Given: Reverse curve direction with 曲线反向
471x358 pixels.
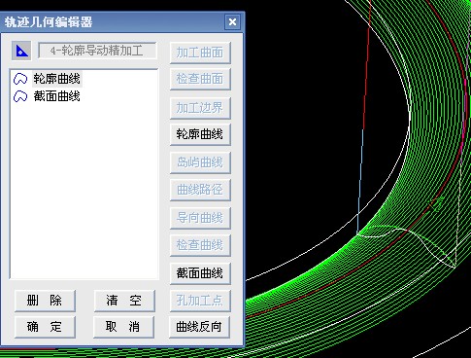Looking at the screenshot, I should (199, 327).
